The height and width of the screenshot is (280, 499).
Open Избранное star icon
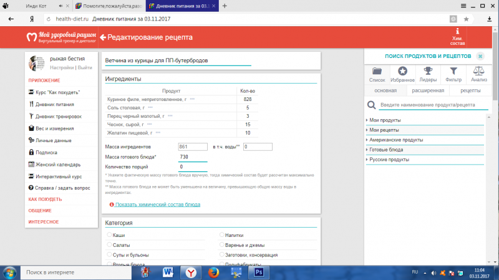tap(403, 71)
